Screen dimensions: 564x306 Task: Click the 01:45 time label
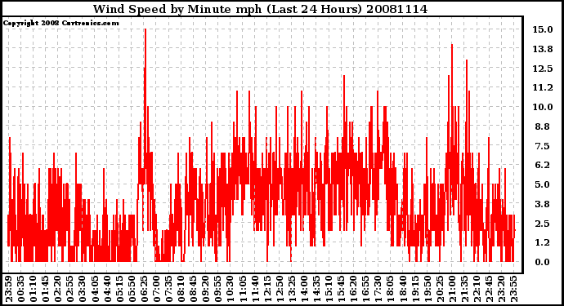click(46, 289)
